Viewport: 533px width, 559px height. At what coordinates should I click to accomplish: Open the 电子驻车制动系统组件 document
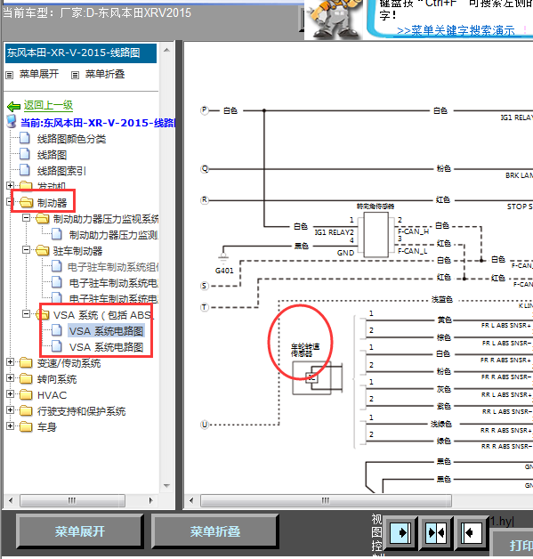click(113, 267)
